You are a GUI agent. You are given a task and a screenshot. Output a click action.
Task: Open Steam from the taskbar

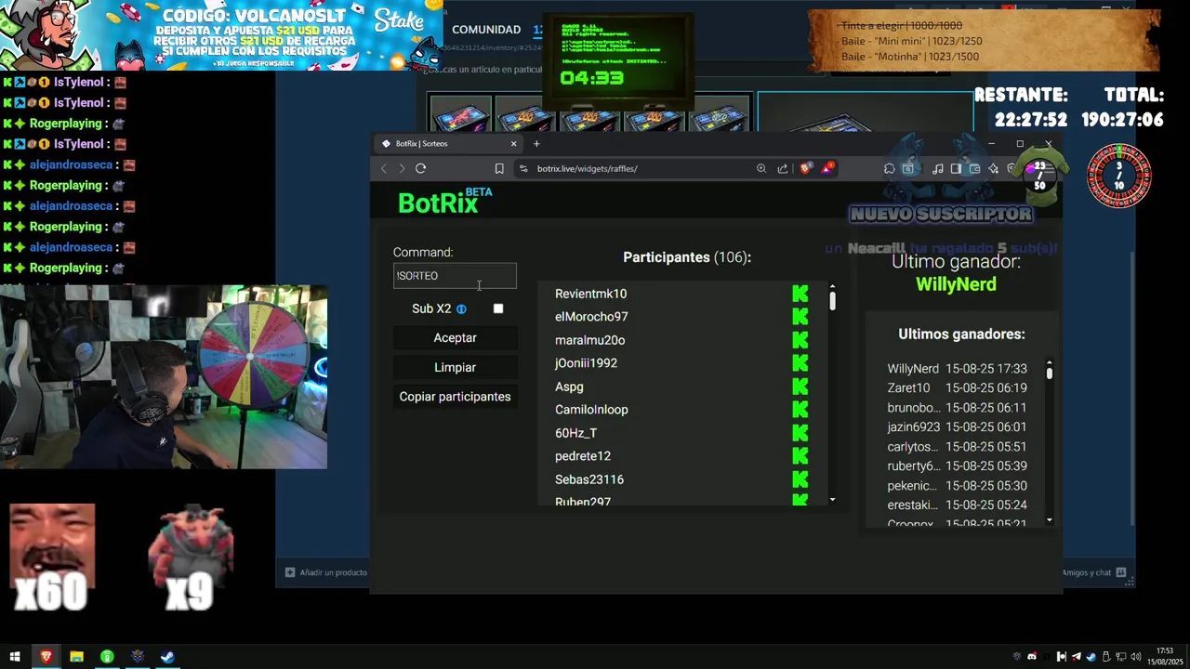point(167,657)
